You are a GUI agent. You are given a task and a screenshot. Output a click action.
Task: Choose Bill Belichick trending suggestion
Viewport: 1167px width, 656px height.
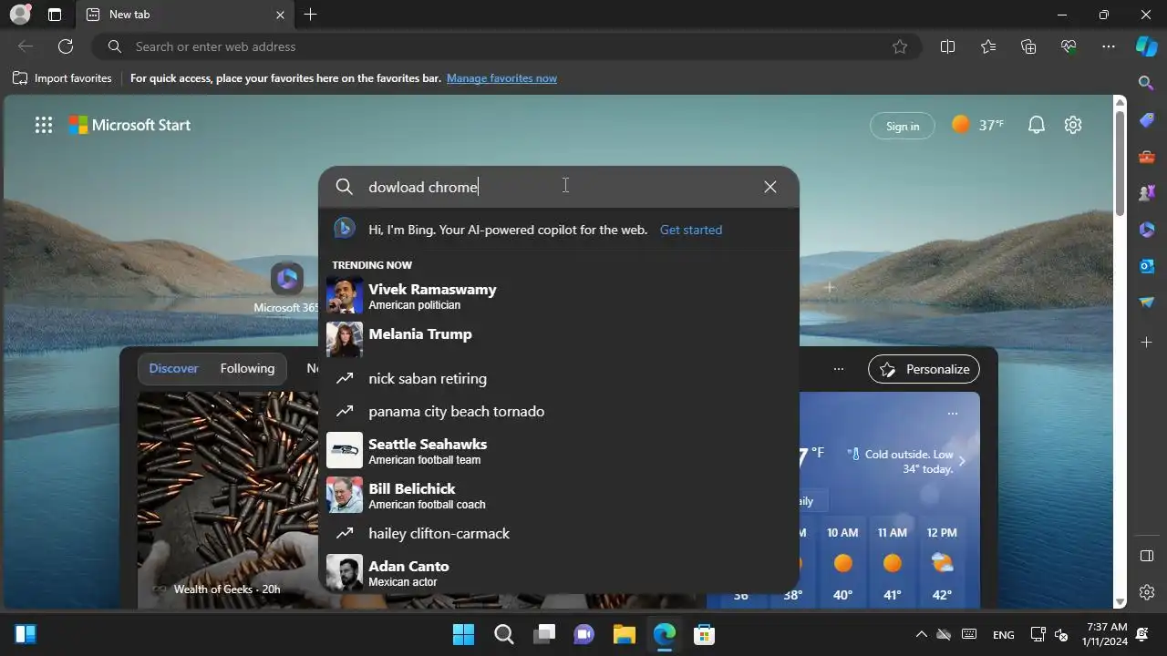tap(558, 496)
